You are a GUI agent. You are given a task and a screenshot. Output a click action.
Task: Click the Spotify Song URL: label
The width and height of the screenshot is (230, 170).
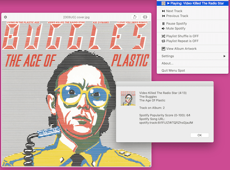tap(152, 119)
